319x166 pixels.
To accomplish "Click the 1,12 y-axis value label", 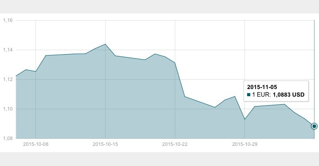I will point(8,80).
